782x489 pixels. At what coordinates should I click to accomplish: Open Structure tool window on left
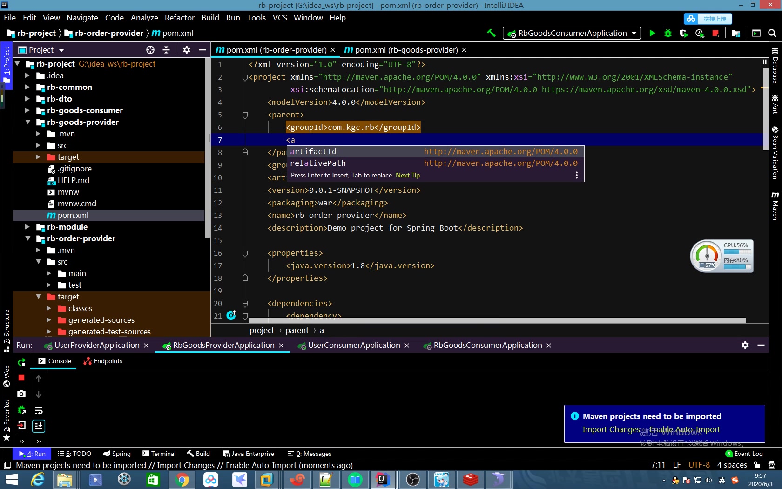[7, 331]
